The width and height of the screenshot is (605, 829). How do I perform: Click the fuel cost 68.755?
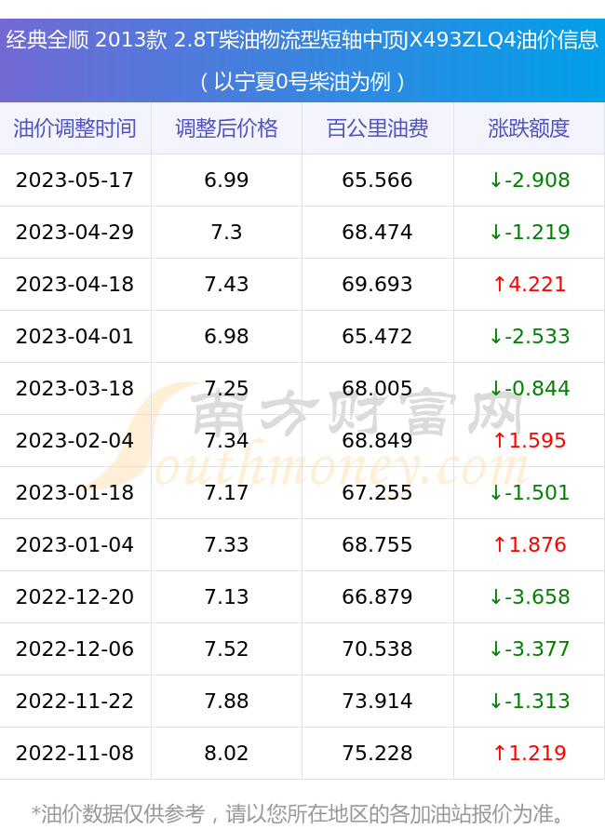click(377, 544)
